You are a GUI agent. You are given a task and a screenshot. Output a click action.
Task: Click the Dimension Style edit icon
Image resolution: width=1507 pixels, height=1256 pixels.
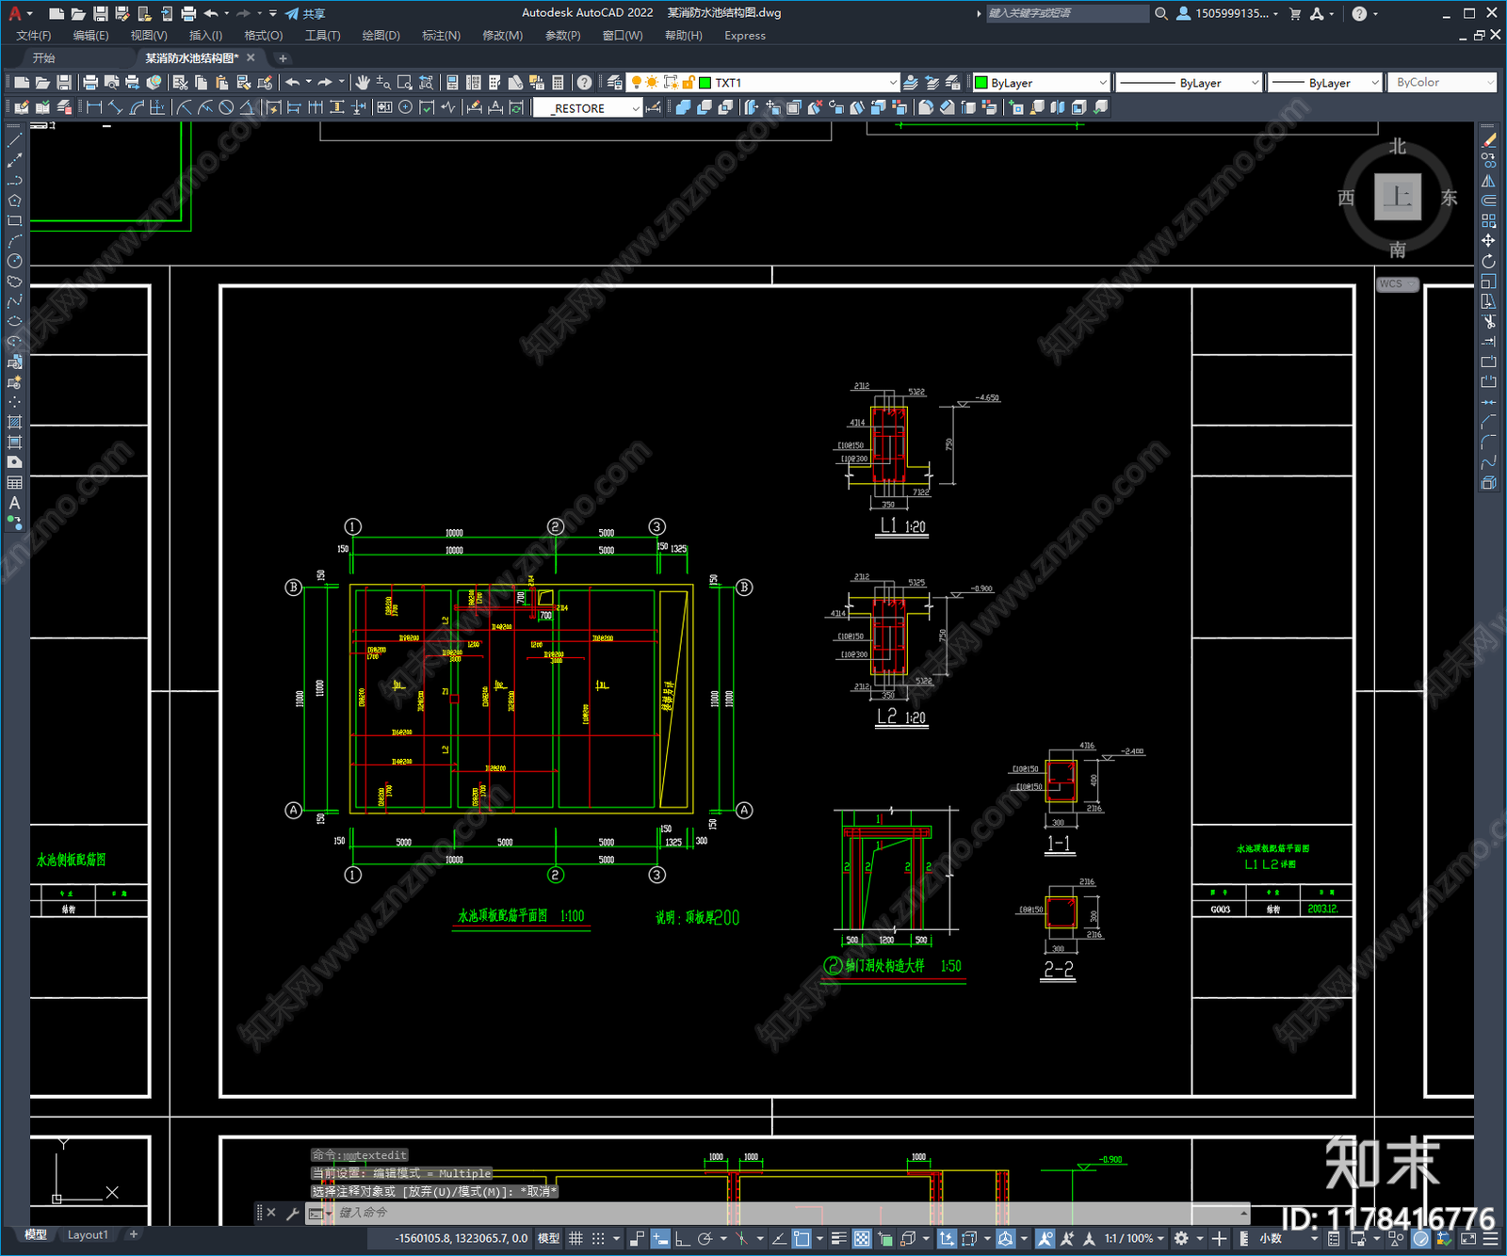tap(653, 107)
